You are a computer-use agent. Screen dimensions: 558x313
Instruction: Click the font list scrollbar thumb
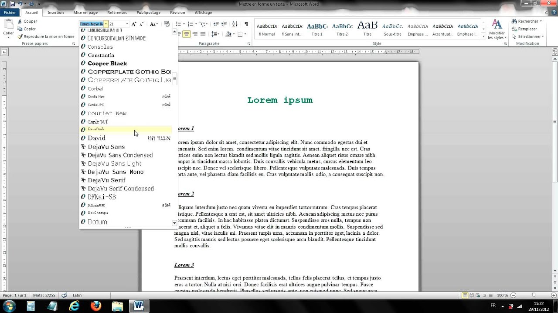(x=175, y=79)
